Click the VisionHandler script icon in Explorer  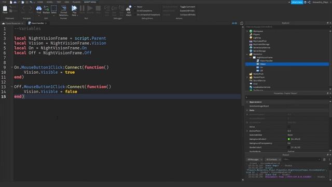pos(258,61)
